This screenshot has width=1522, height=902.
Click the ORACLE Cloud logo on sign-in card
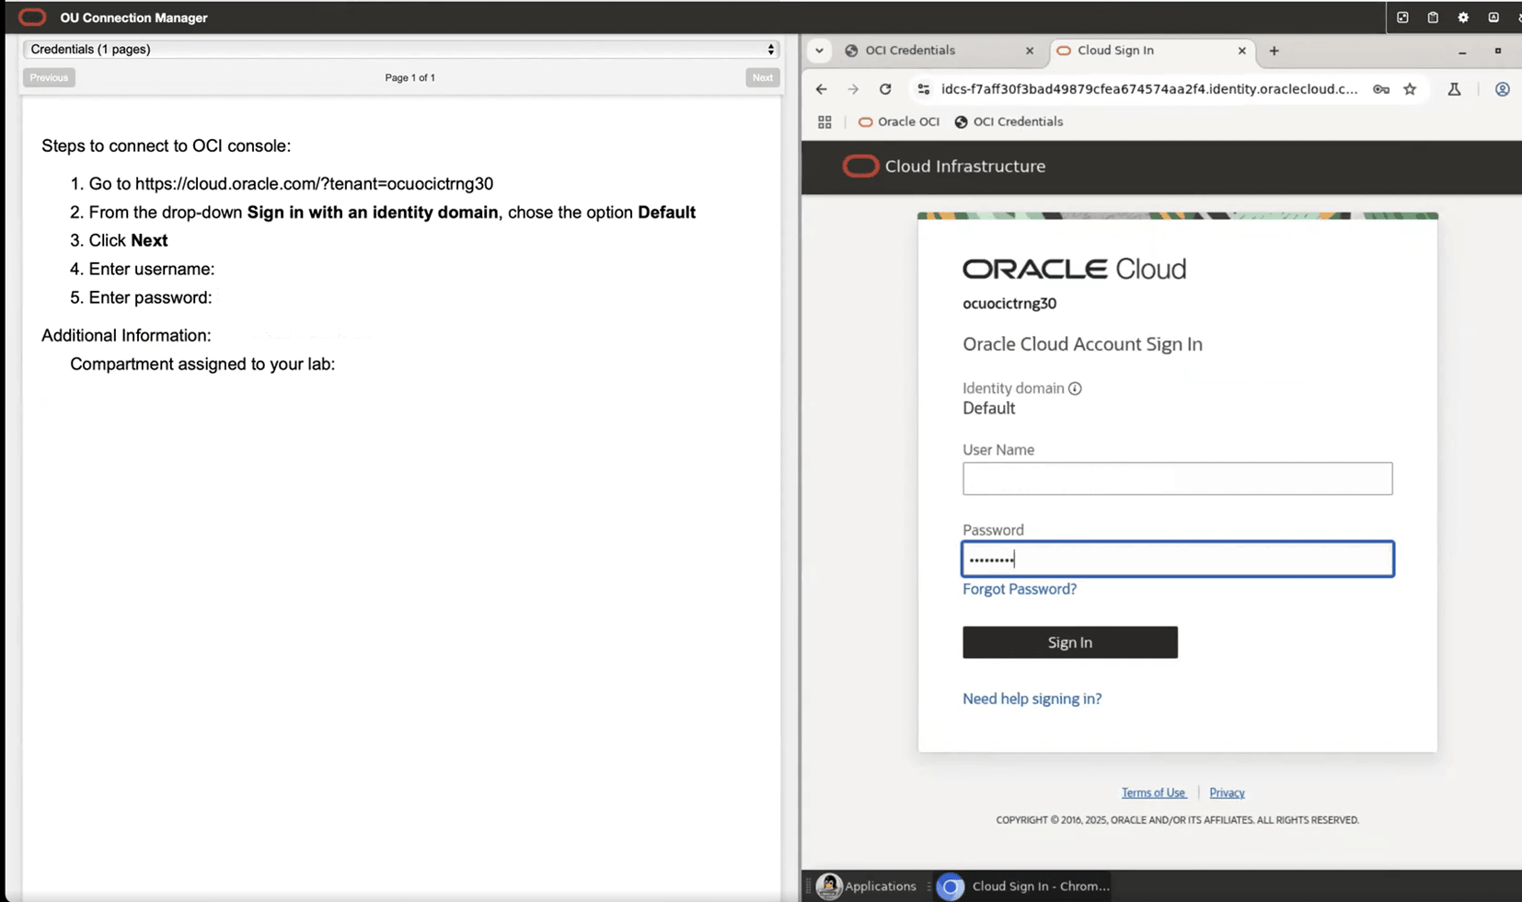1074,269
